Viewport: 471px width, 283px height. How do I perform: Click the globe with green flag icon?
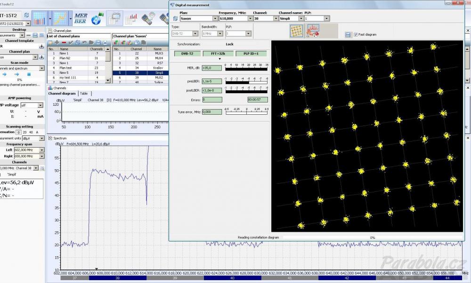tap(97, 18)
